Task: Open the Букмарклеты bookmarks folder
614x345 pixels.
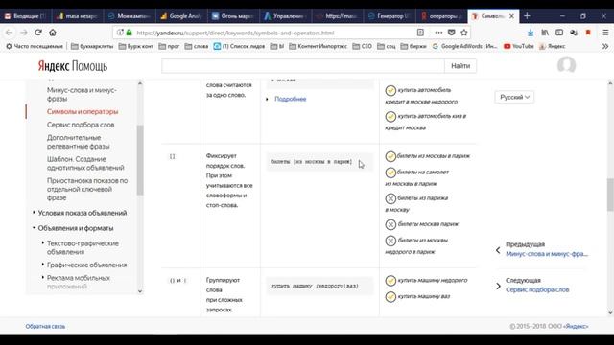Action: (x=92, y=46)
